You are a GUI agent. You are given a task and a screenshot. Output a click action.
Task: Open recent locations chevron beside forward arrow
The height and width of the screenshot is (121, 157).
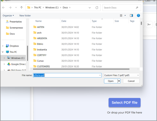point(16,8)
